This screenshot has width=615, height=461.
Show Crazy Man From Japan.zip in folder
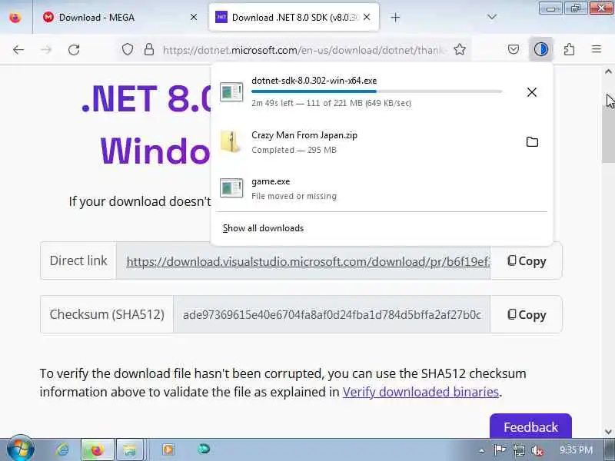click(532, 142)
